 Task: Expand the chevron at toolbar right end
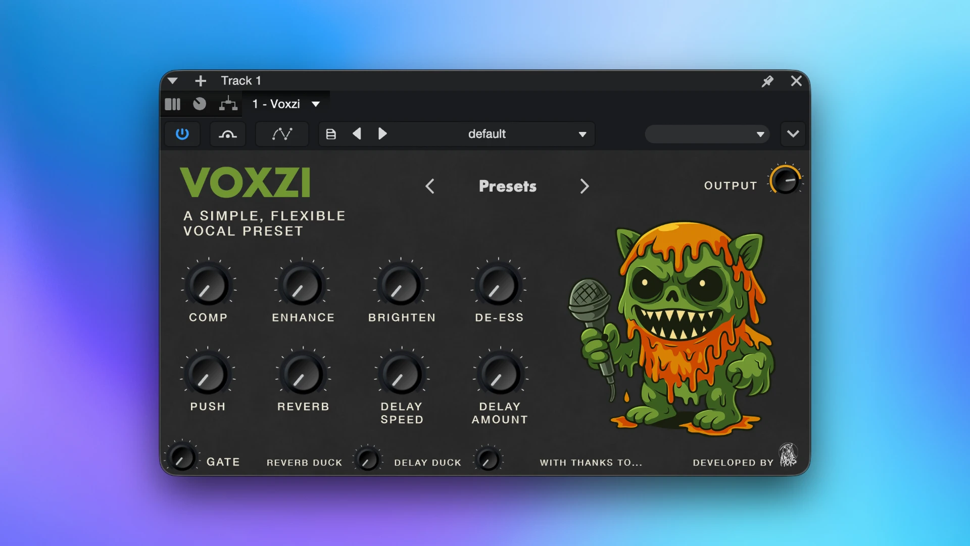pyautogui.click(x=793, y=134)
